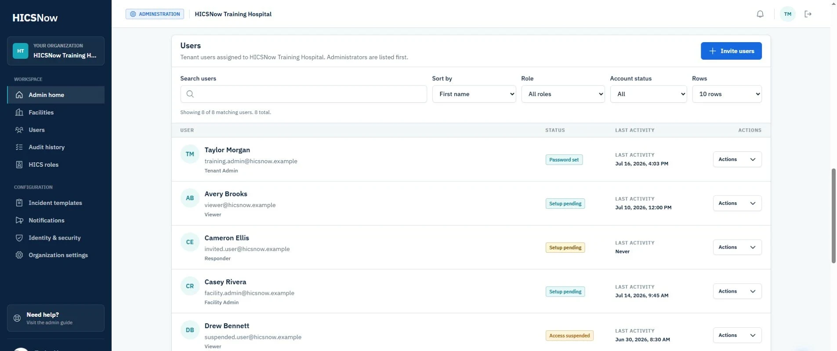This screenshot has height=351, width=837.
Task: Click the STATUS column header
Action: tap(555, 130)
